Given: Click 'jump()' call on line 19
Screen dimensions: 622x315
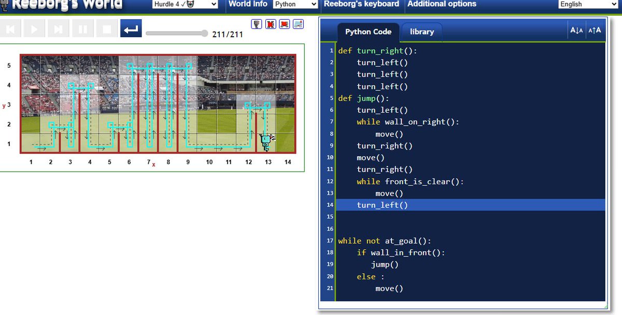Looking at the screenshot, I should point(385,265).
